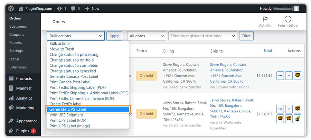Click the $1,210.03 order total
311x140 pixels.
(264, 114)
